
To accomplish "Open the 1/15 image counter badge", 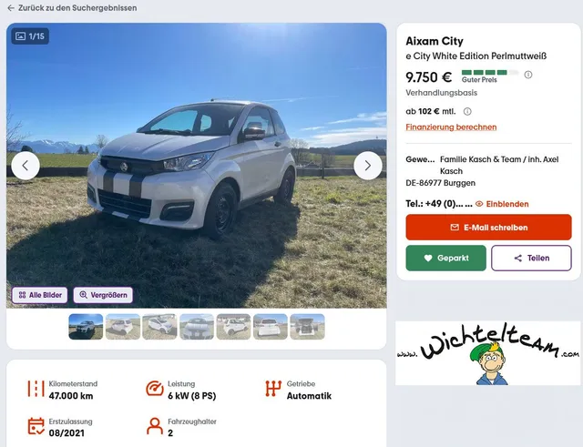I will [x=30, y=36].
